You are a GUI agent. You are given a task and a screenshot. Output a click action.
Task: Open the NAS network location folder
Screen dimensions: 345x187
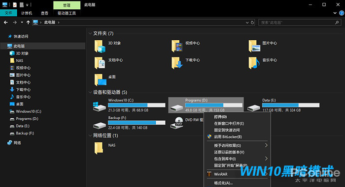click(x=99, y=148)
